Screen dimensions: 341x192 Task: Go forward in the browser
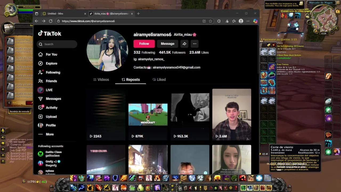[44, 21]
